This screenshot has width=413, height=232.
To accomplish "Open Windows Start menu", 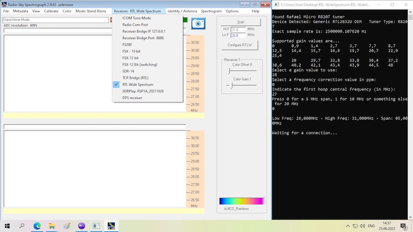I will (7, 226).
